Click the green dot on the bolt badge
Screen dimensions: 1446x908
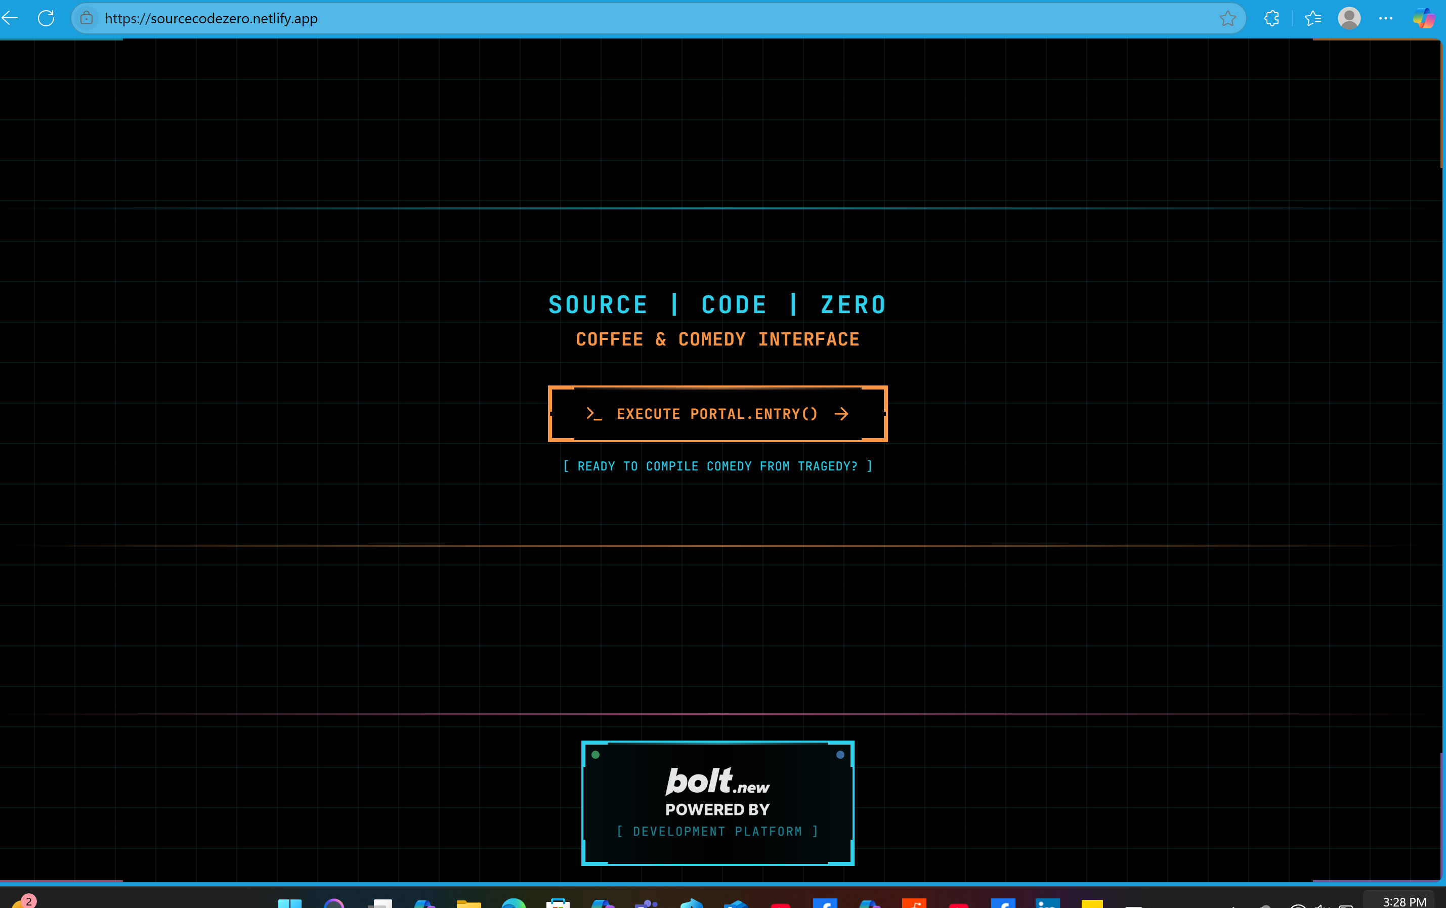point(595,755)
